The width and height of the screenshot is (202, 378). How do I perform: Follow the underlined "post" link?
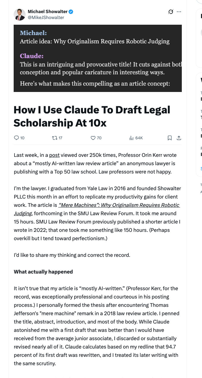point(54,155)
